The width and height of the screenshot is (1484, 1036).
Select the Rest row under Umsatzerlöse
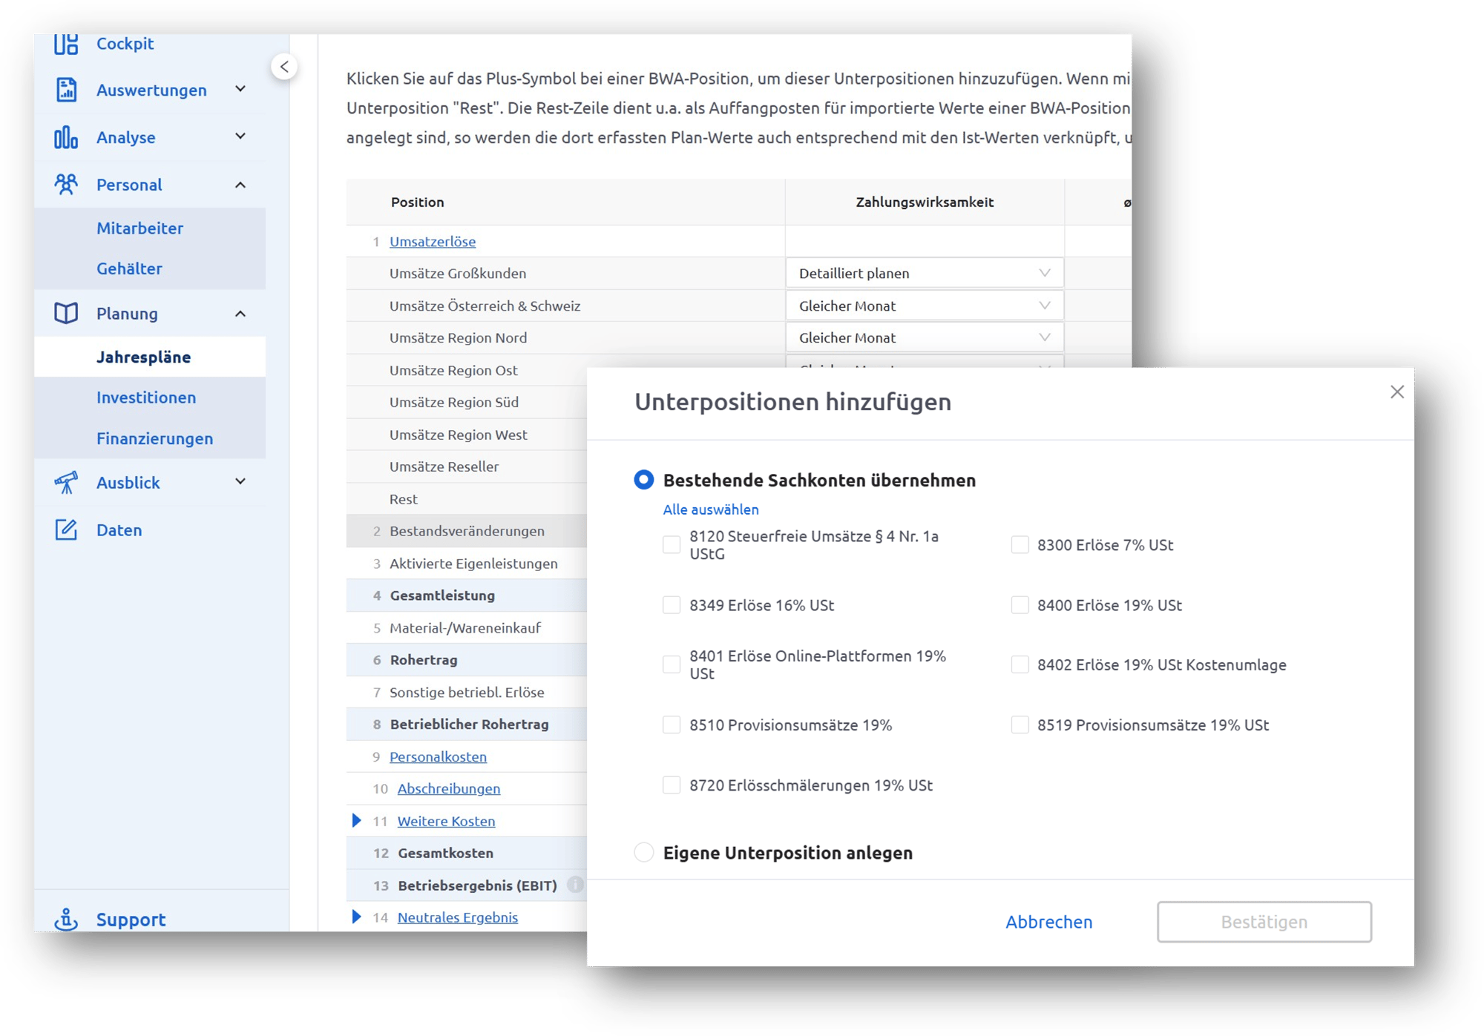[467, 499]
